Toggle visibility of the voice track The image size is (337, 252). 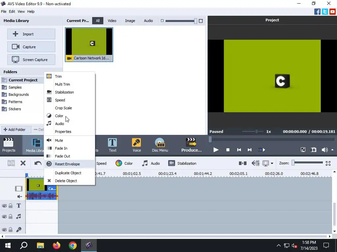[x=4, y=230]
